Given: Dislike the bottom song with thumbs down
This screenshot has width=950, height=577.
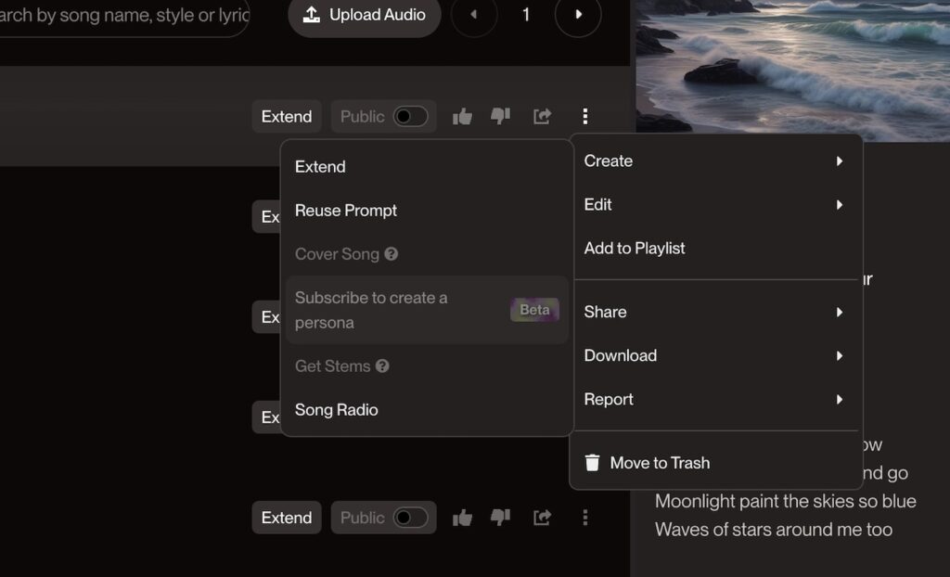Looking at the screenshot, I should pyautogui.click(x=500, y=518).
